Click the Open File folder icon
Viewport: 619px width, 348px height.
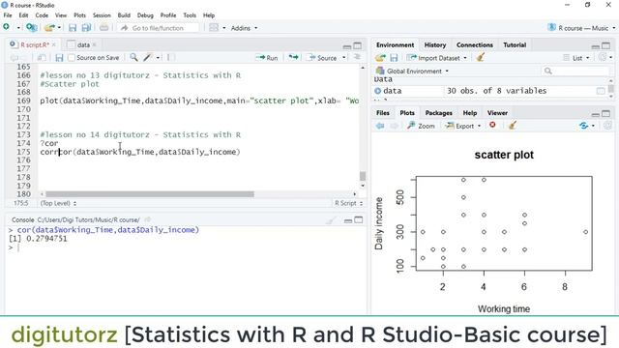[x=49, y=28]
